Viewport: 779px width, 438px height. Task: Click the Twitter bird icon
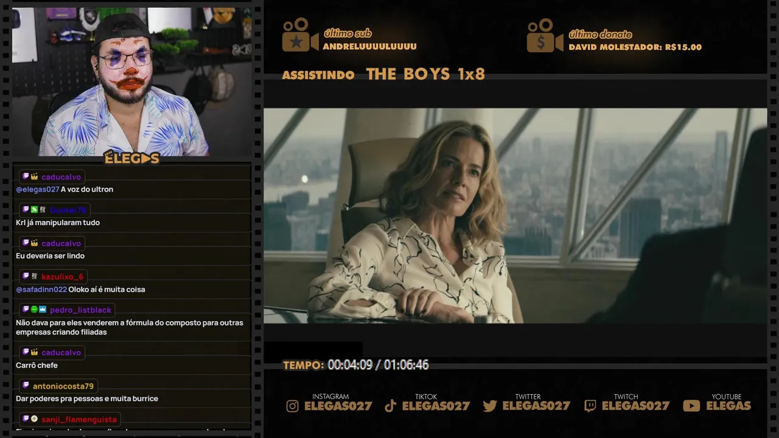coord(490,406)
